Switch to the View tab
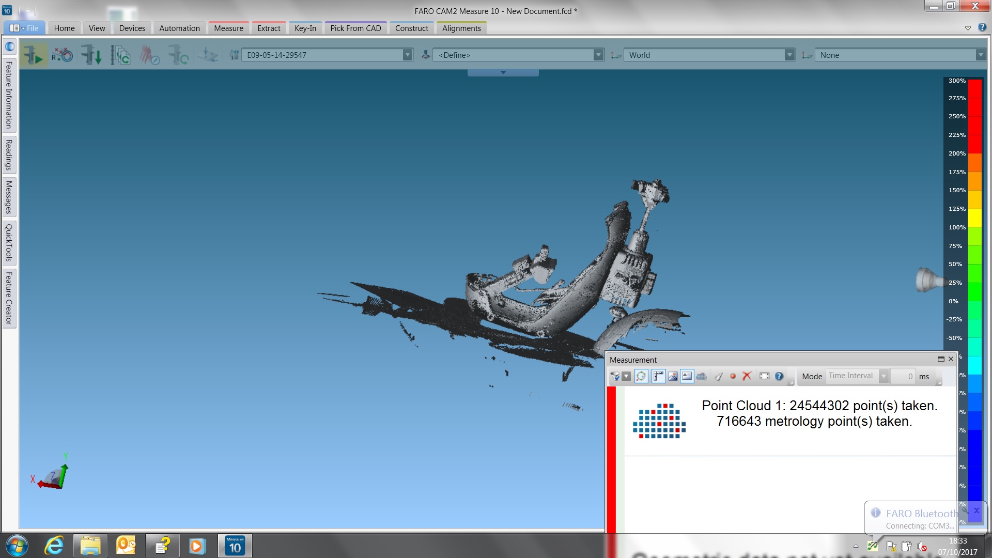 tap(97, 28)
